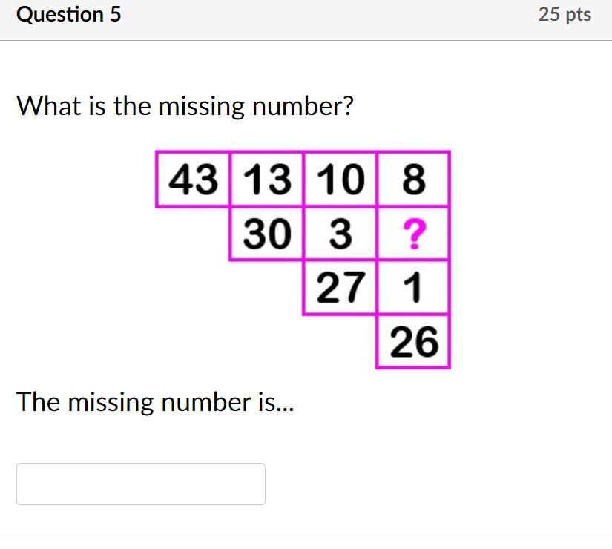This screenshot has width=612, height=549.
Task: Click the puzzle cell containing 43
Action: click(193, 179)
